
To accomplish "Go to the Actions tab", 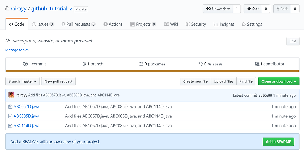I will click(113, 24).
